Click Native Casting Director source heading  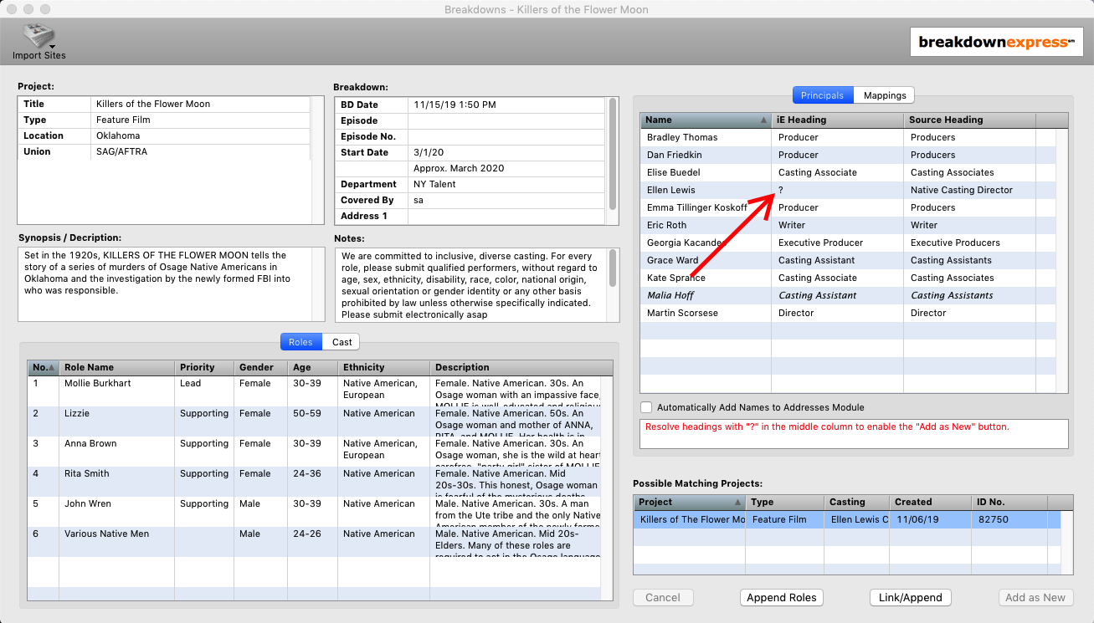(962, 190)
